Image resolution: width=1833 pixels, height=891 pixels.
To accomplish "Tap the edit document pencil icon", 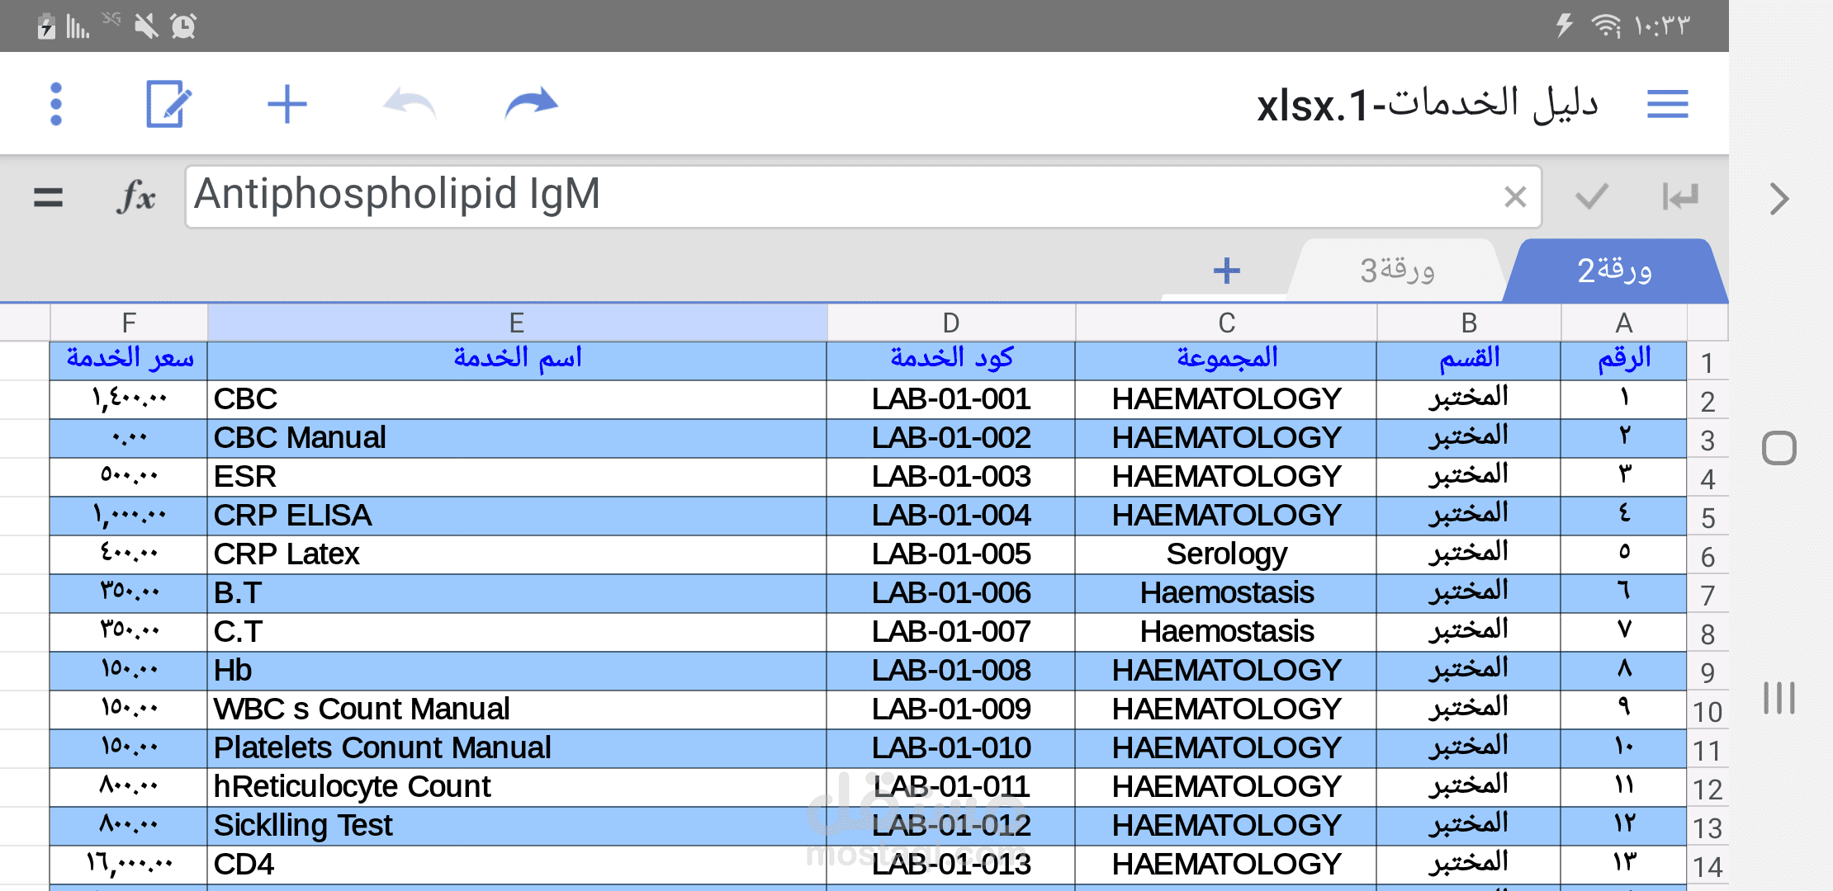I will pyautogui.click(x=168, y=104).
